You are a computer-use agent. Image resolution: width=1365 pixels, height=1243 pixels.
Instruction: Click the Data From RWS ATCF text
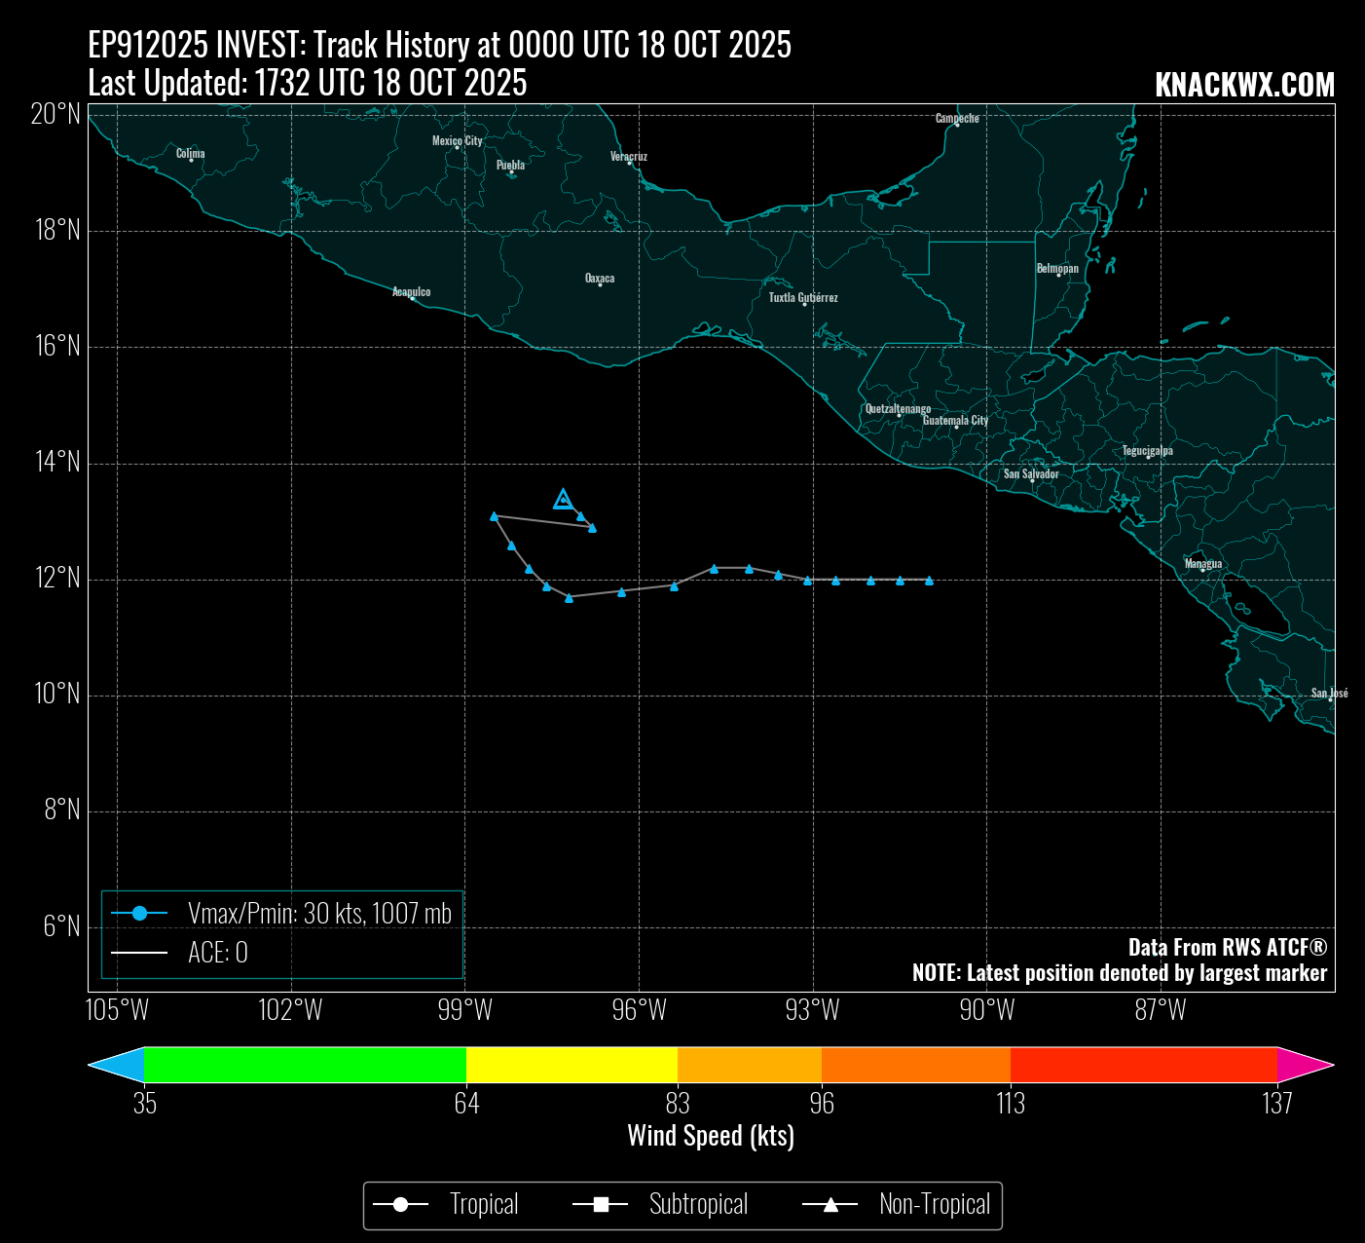click(1227, 948)
